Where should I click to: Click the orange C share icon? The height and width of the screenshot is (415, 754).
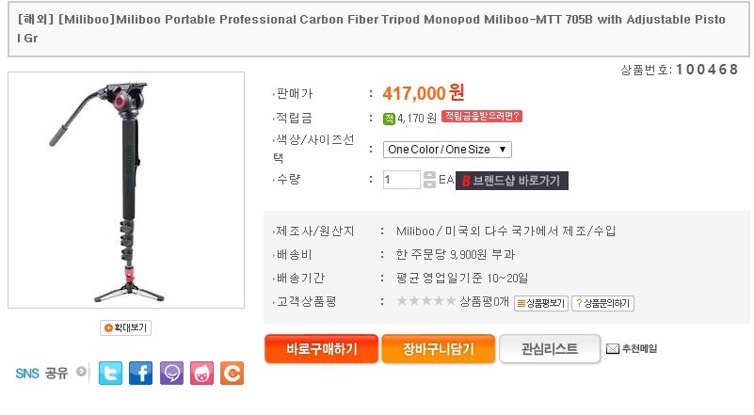coord(232,373)
